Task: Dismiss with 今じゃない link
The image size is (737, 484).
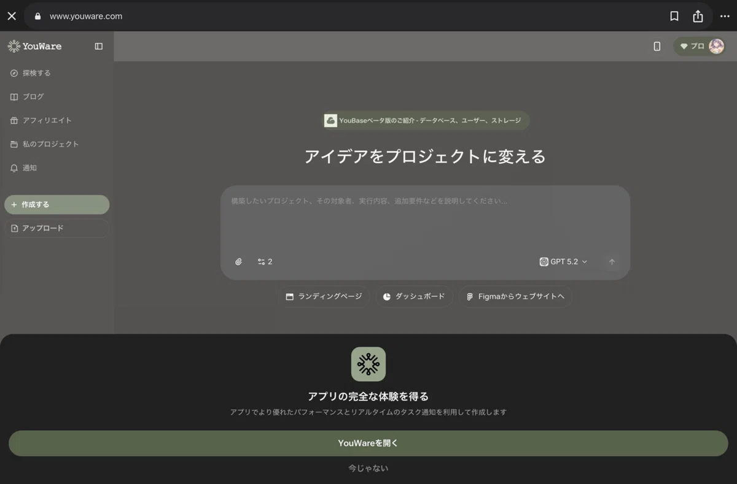Action: pyautogui.click(x=368, y=468)
